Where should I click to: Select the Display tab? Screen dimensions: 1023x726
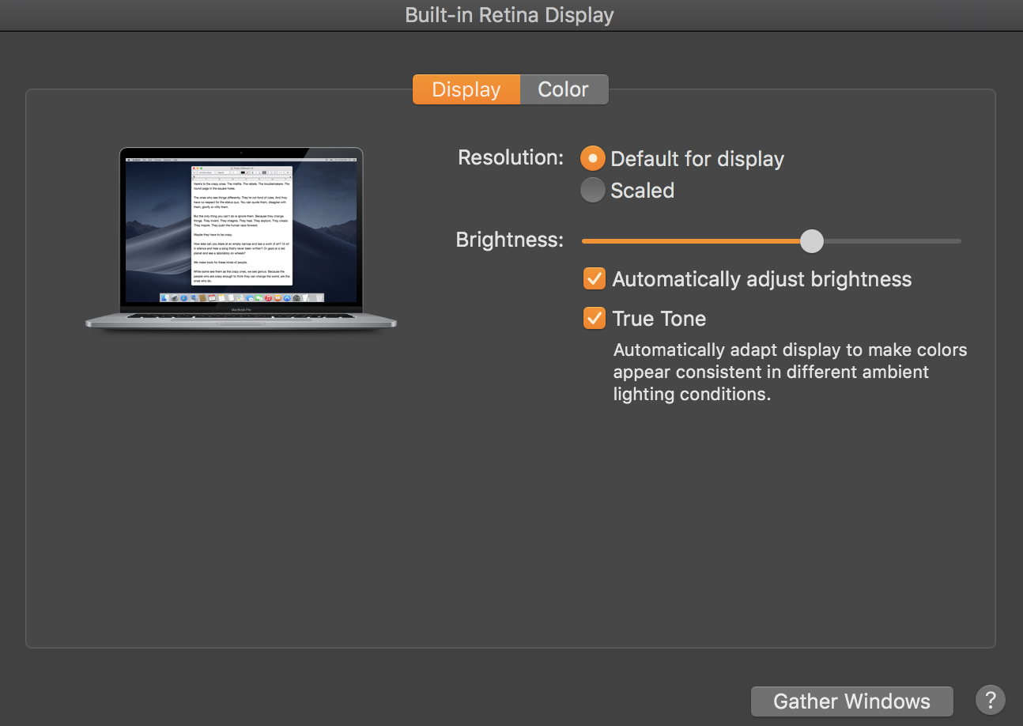tap(466, 89)
